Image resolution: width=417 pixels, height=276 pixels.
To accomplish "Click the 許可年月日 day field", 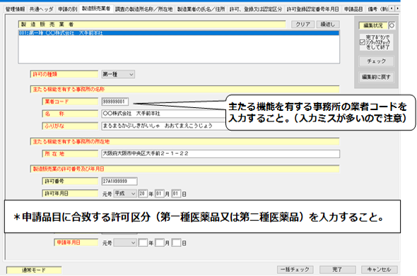I will (176, 193).
